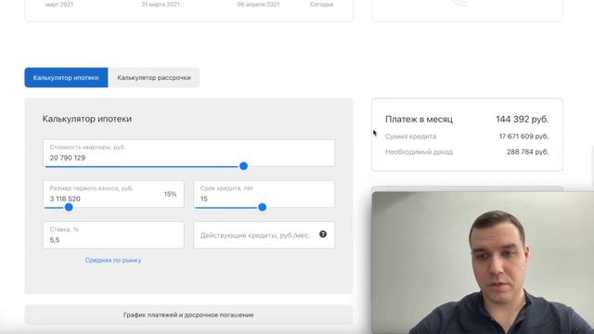594x334 pixels.
Task: Click the Стоимость квартиры input field
Action: tap(188, 153)
